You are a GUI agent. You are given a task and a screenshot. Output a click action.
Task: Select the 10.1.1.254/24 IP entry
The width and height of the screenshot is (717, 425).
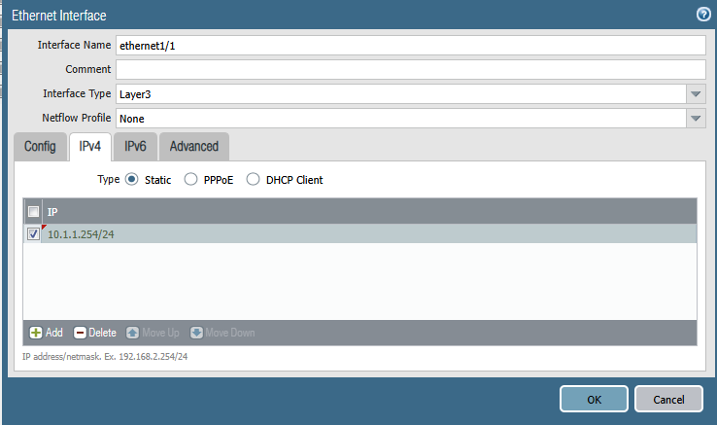point(369,234)
